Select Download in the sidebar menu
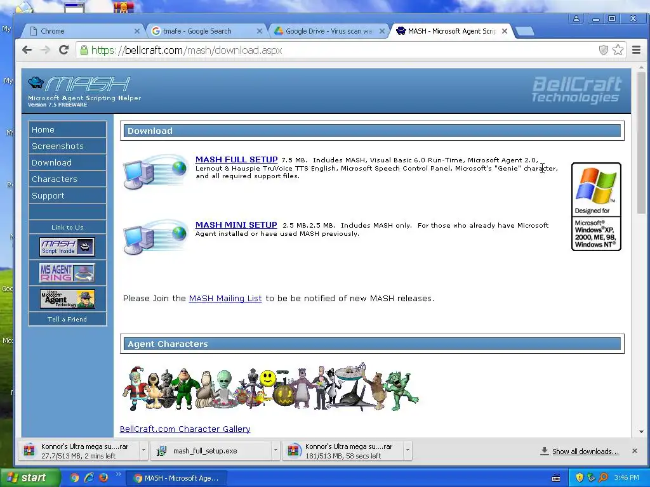 [x=67, y=163]
